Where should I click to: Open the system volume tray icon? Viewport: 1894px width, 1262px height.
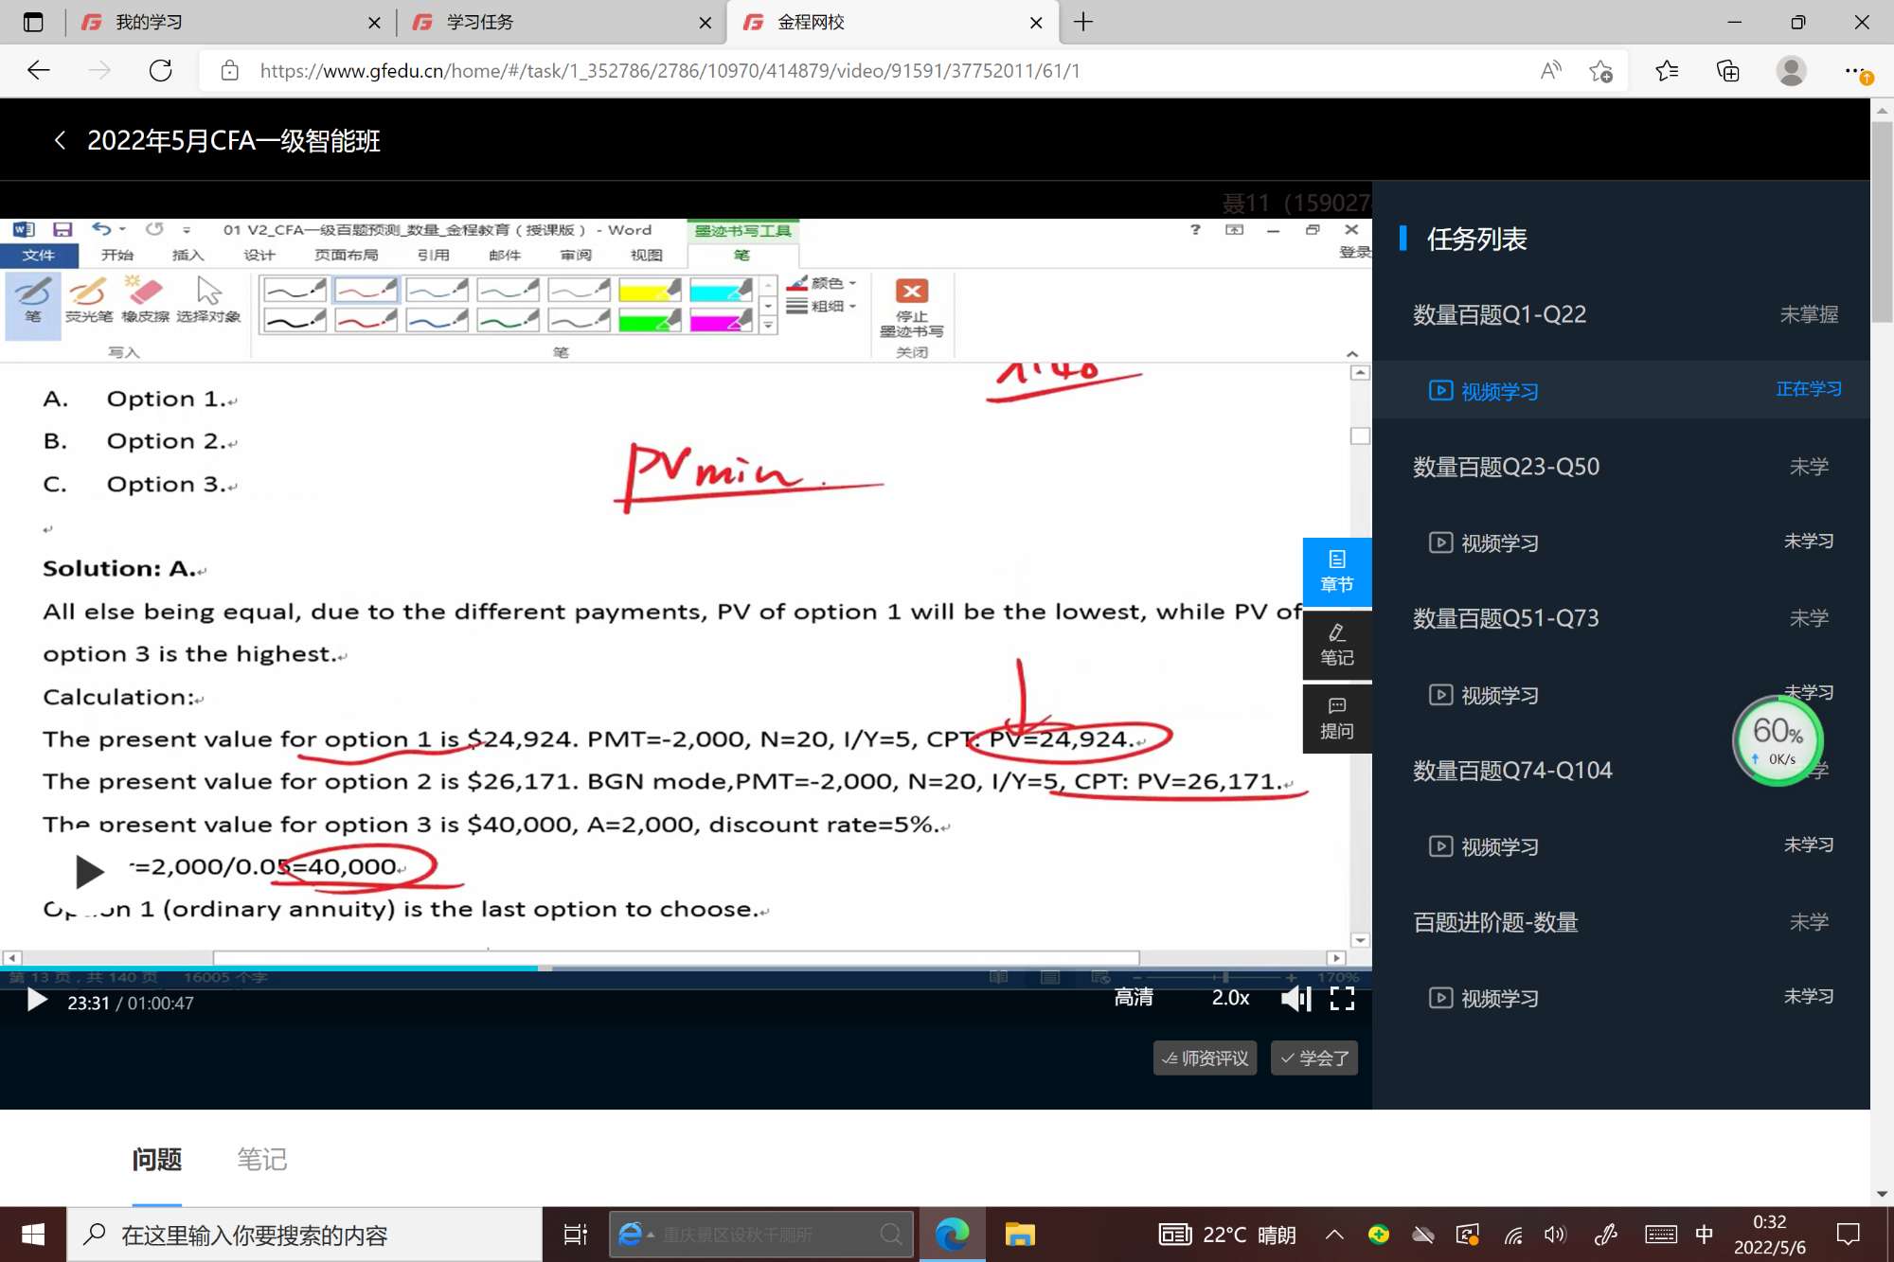click(1555, 1235)
